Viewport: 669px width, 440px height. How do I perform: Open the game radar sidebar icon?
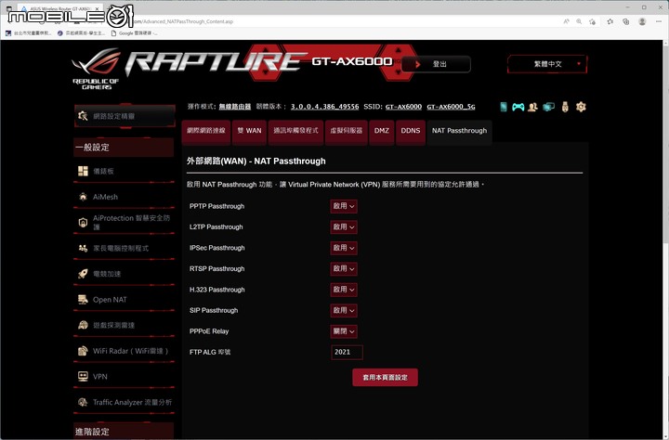coord(83,325)
